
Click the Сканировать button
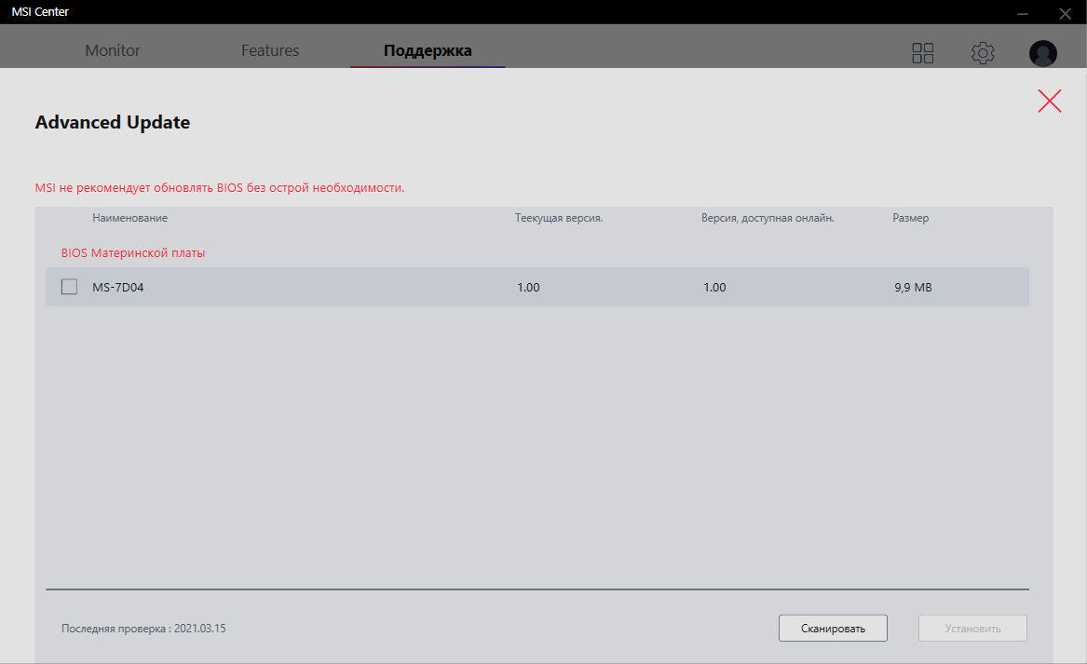tap(833, 628)
